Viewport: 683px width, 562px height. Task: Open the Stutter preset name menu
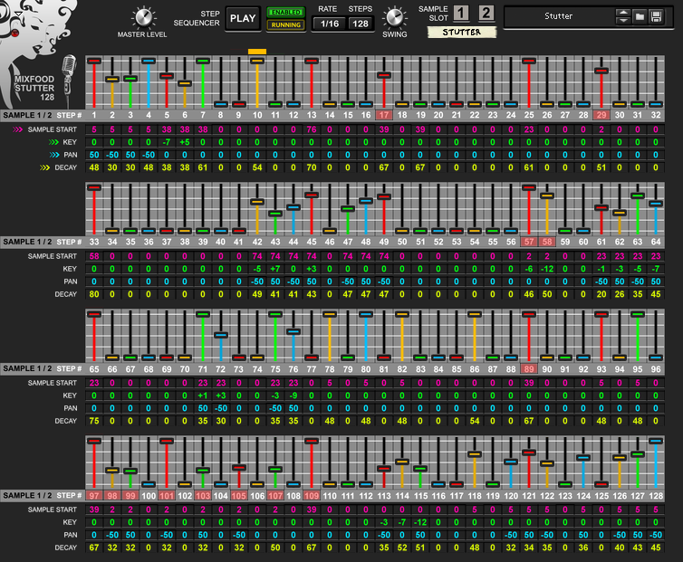click(x=558, y=16)
